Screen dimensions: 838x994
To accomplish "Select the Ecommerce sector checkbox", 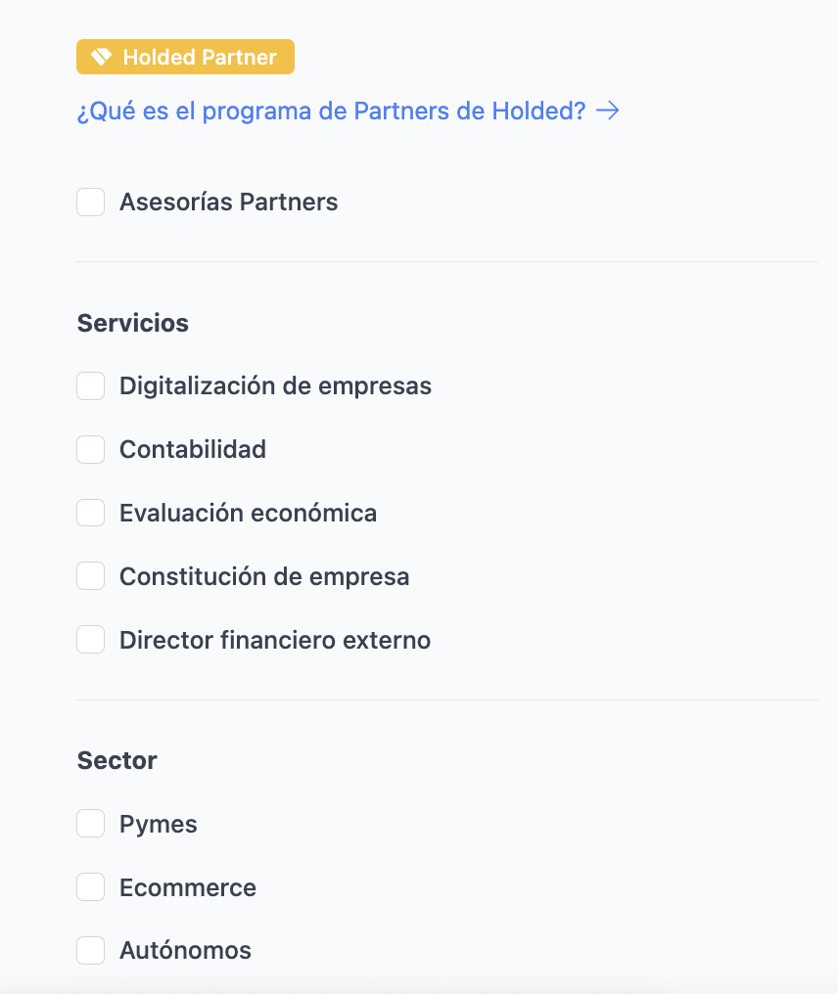I will [x=90, y=887].
